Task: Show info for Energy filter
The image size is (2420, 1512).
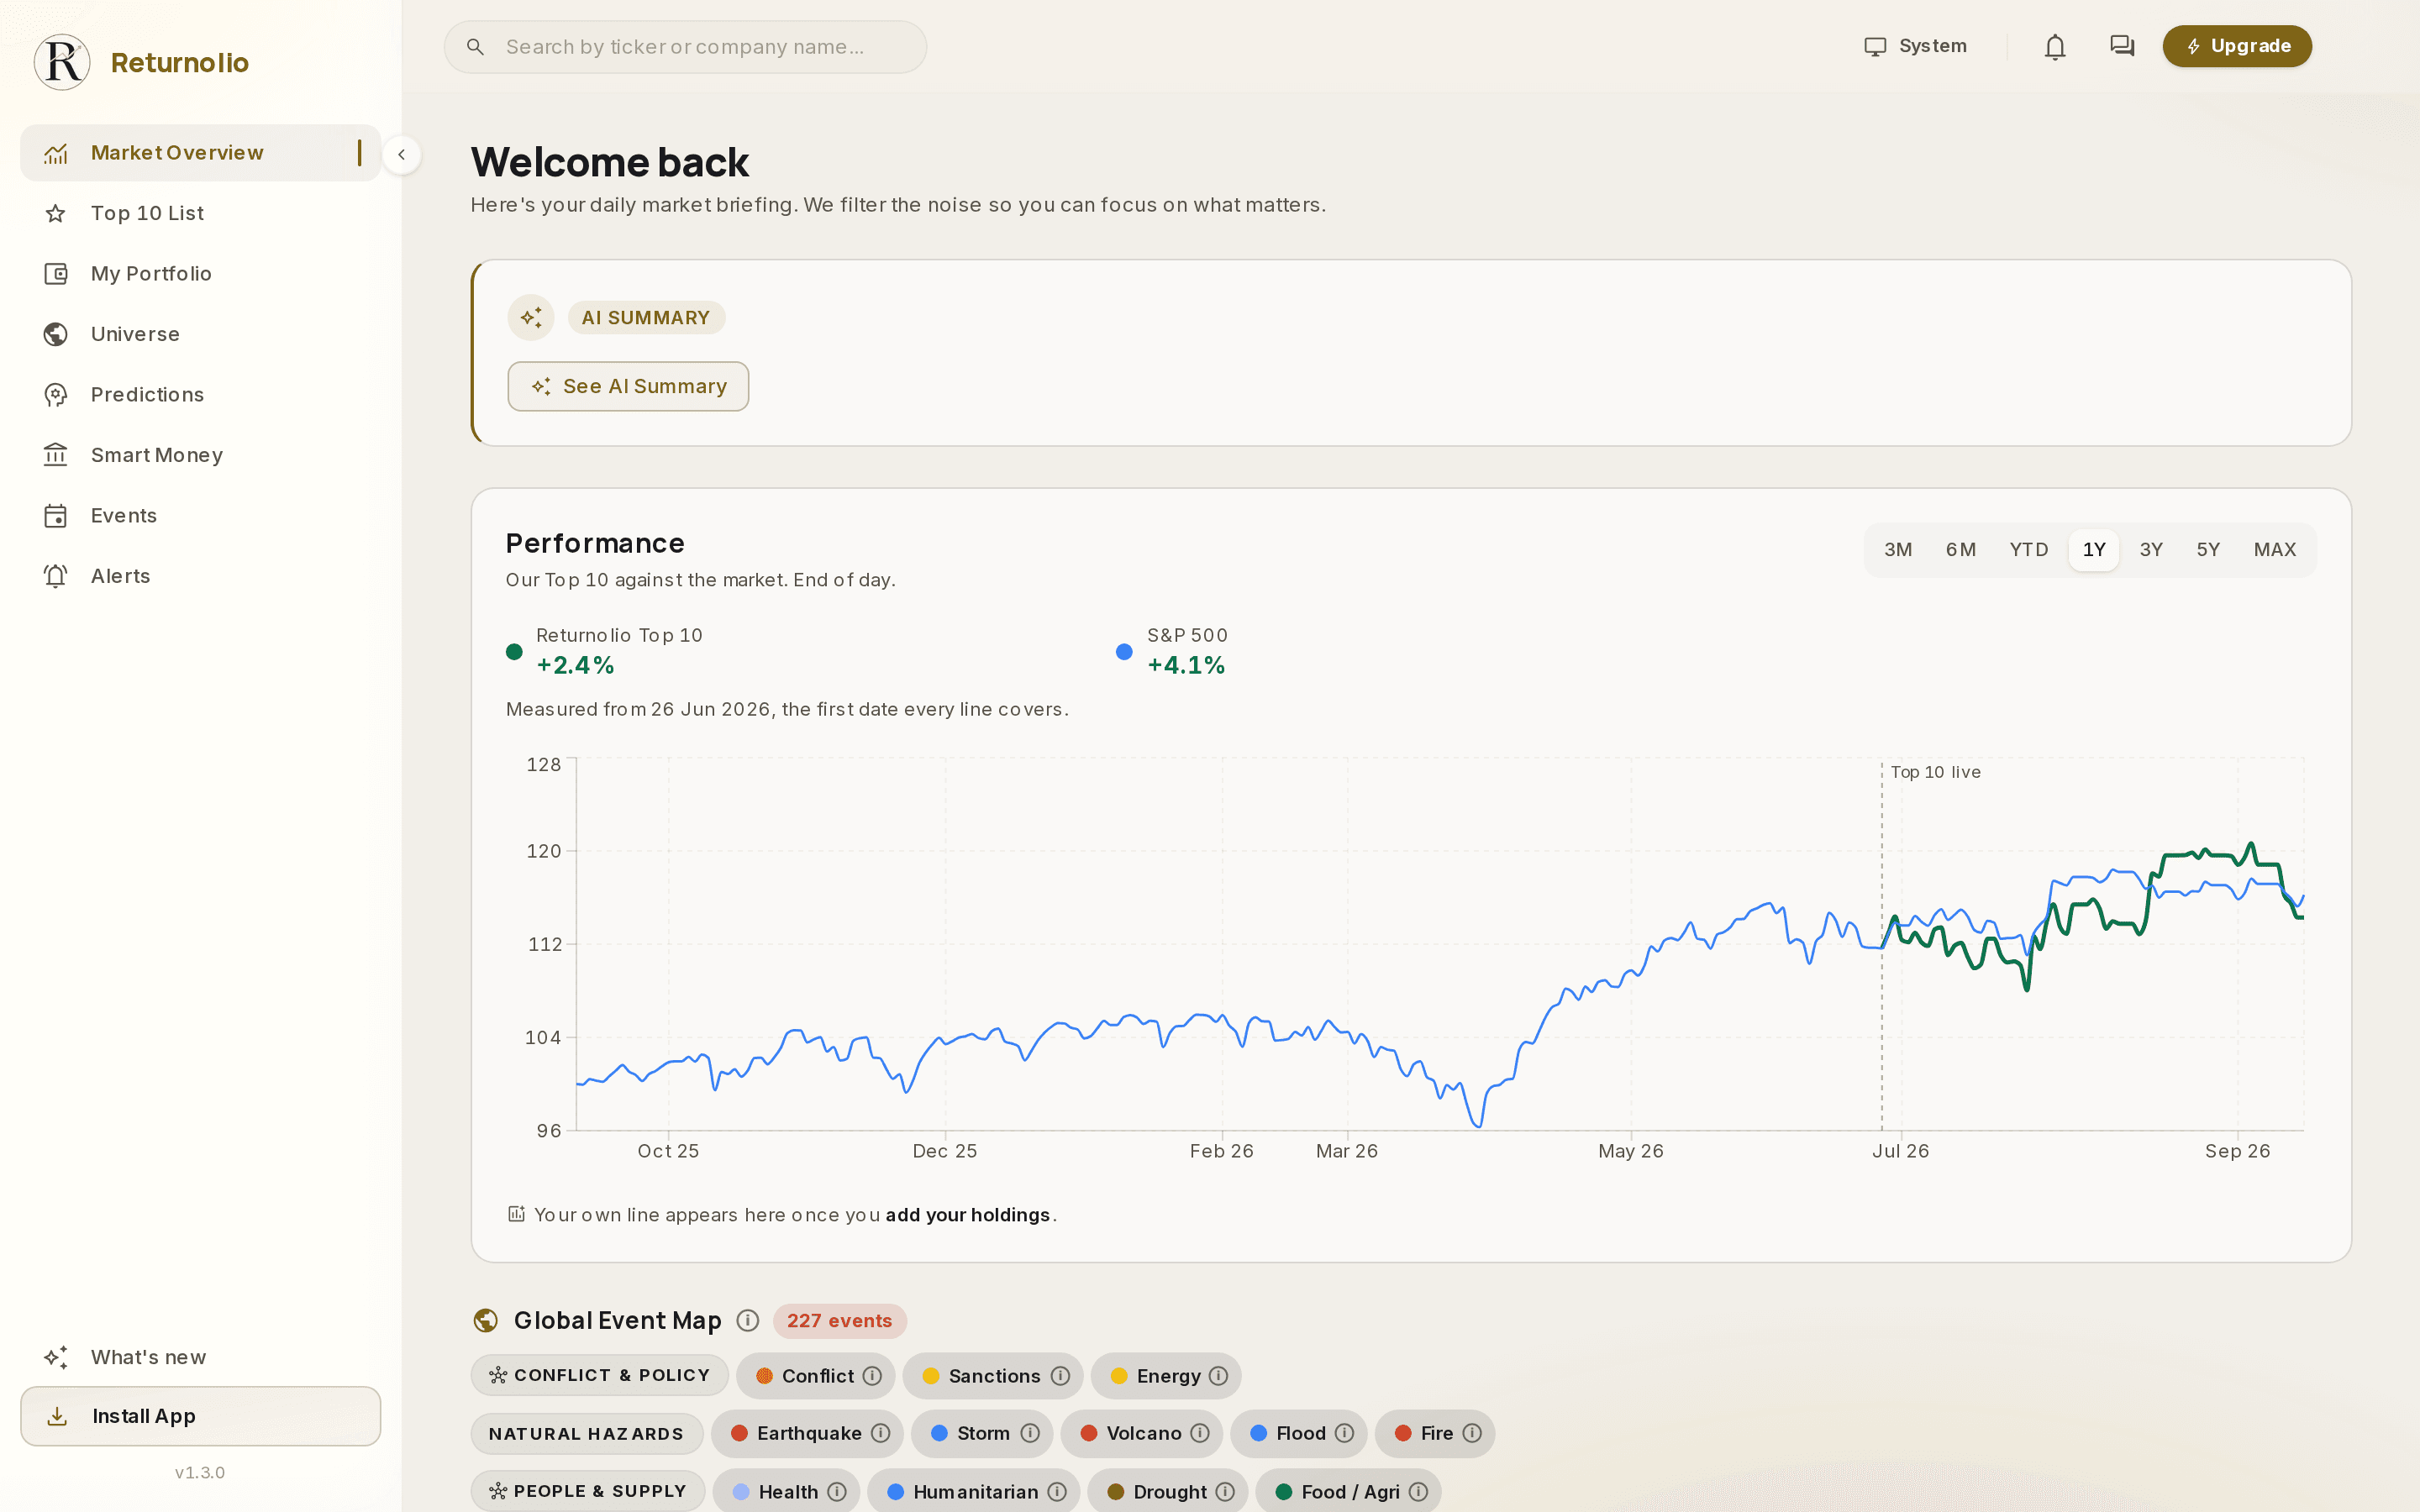Action: tap(1218, 1376)
